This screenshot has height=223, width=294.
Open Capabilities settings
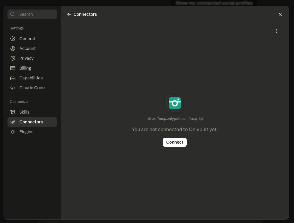click(32, 78)
